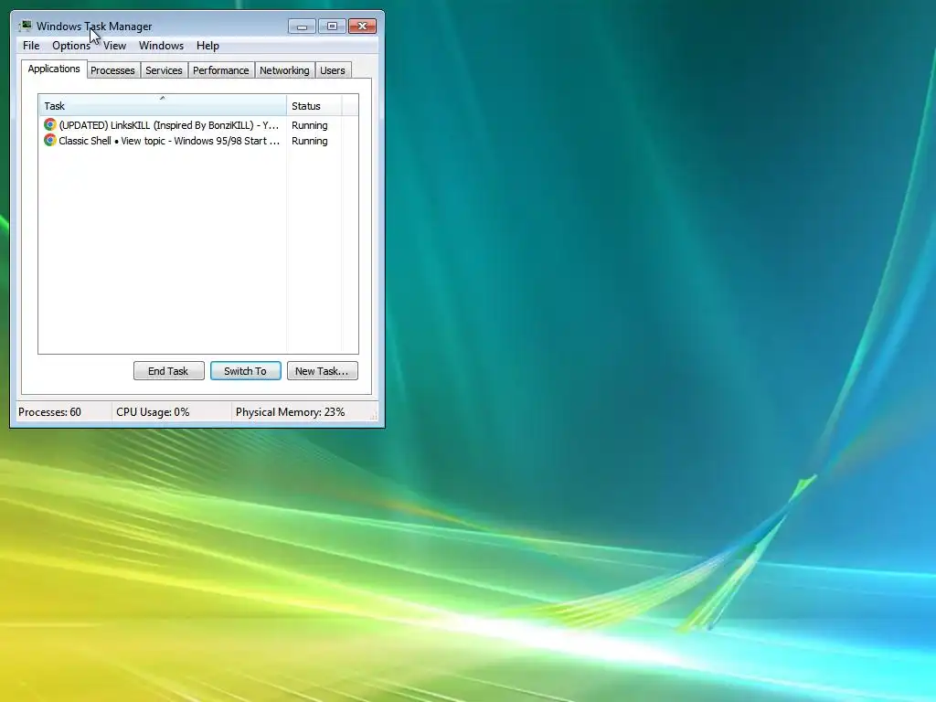Viewport: 936px width, 702px height.
Task: Open the View menu
Action: point(114,46)
